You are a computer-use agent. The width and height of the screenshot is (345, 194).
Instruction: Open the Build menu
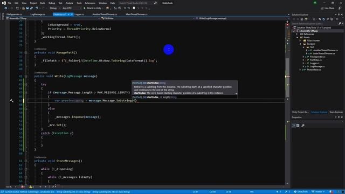click(x=43, y=3)
